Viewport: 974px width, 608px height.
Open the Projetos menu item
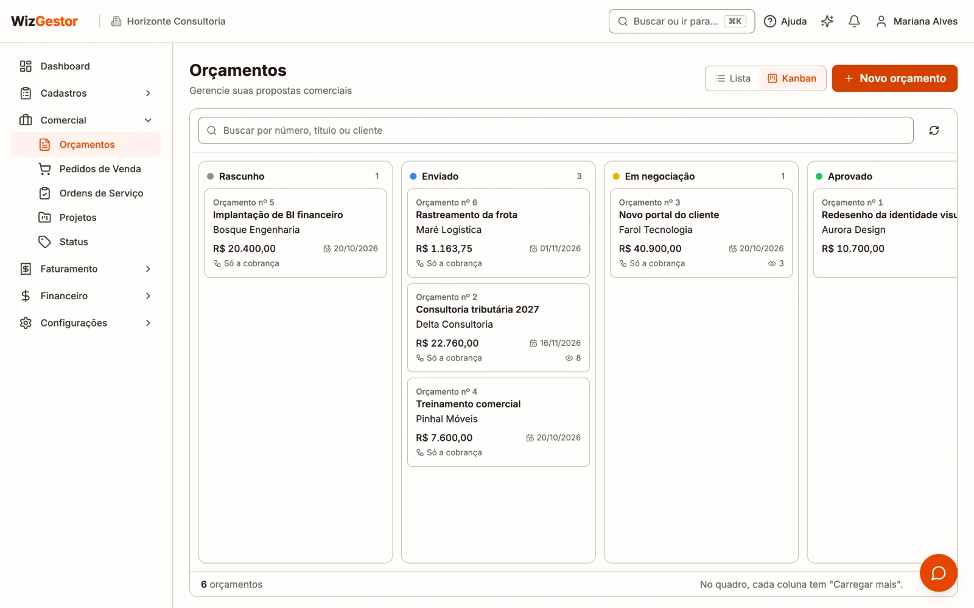click(86, 218)
